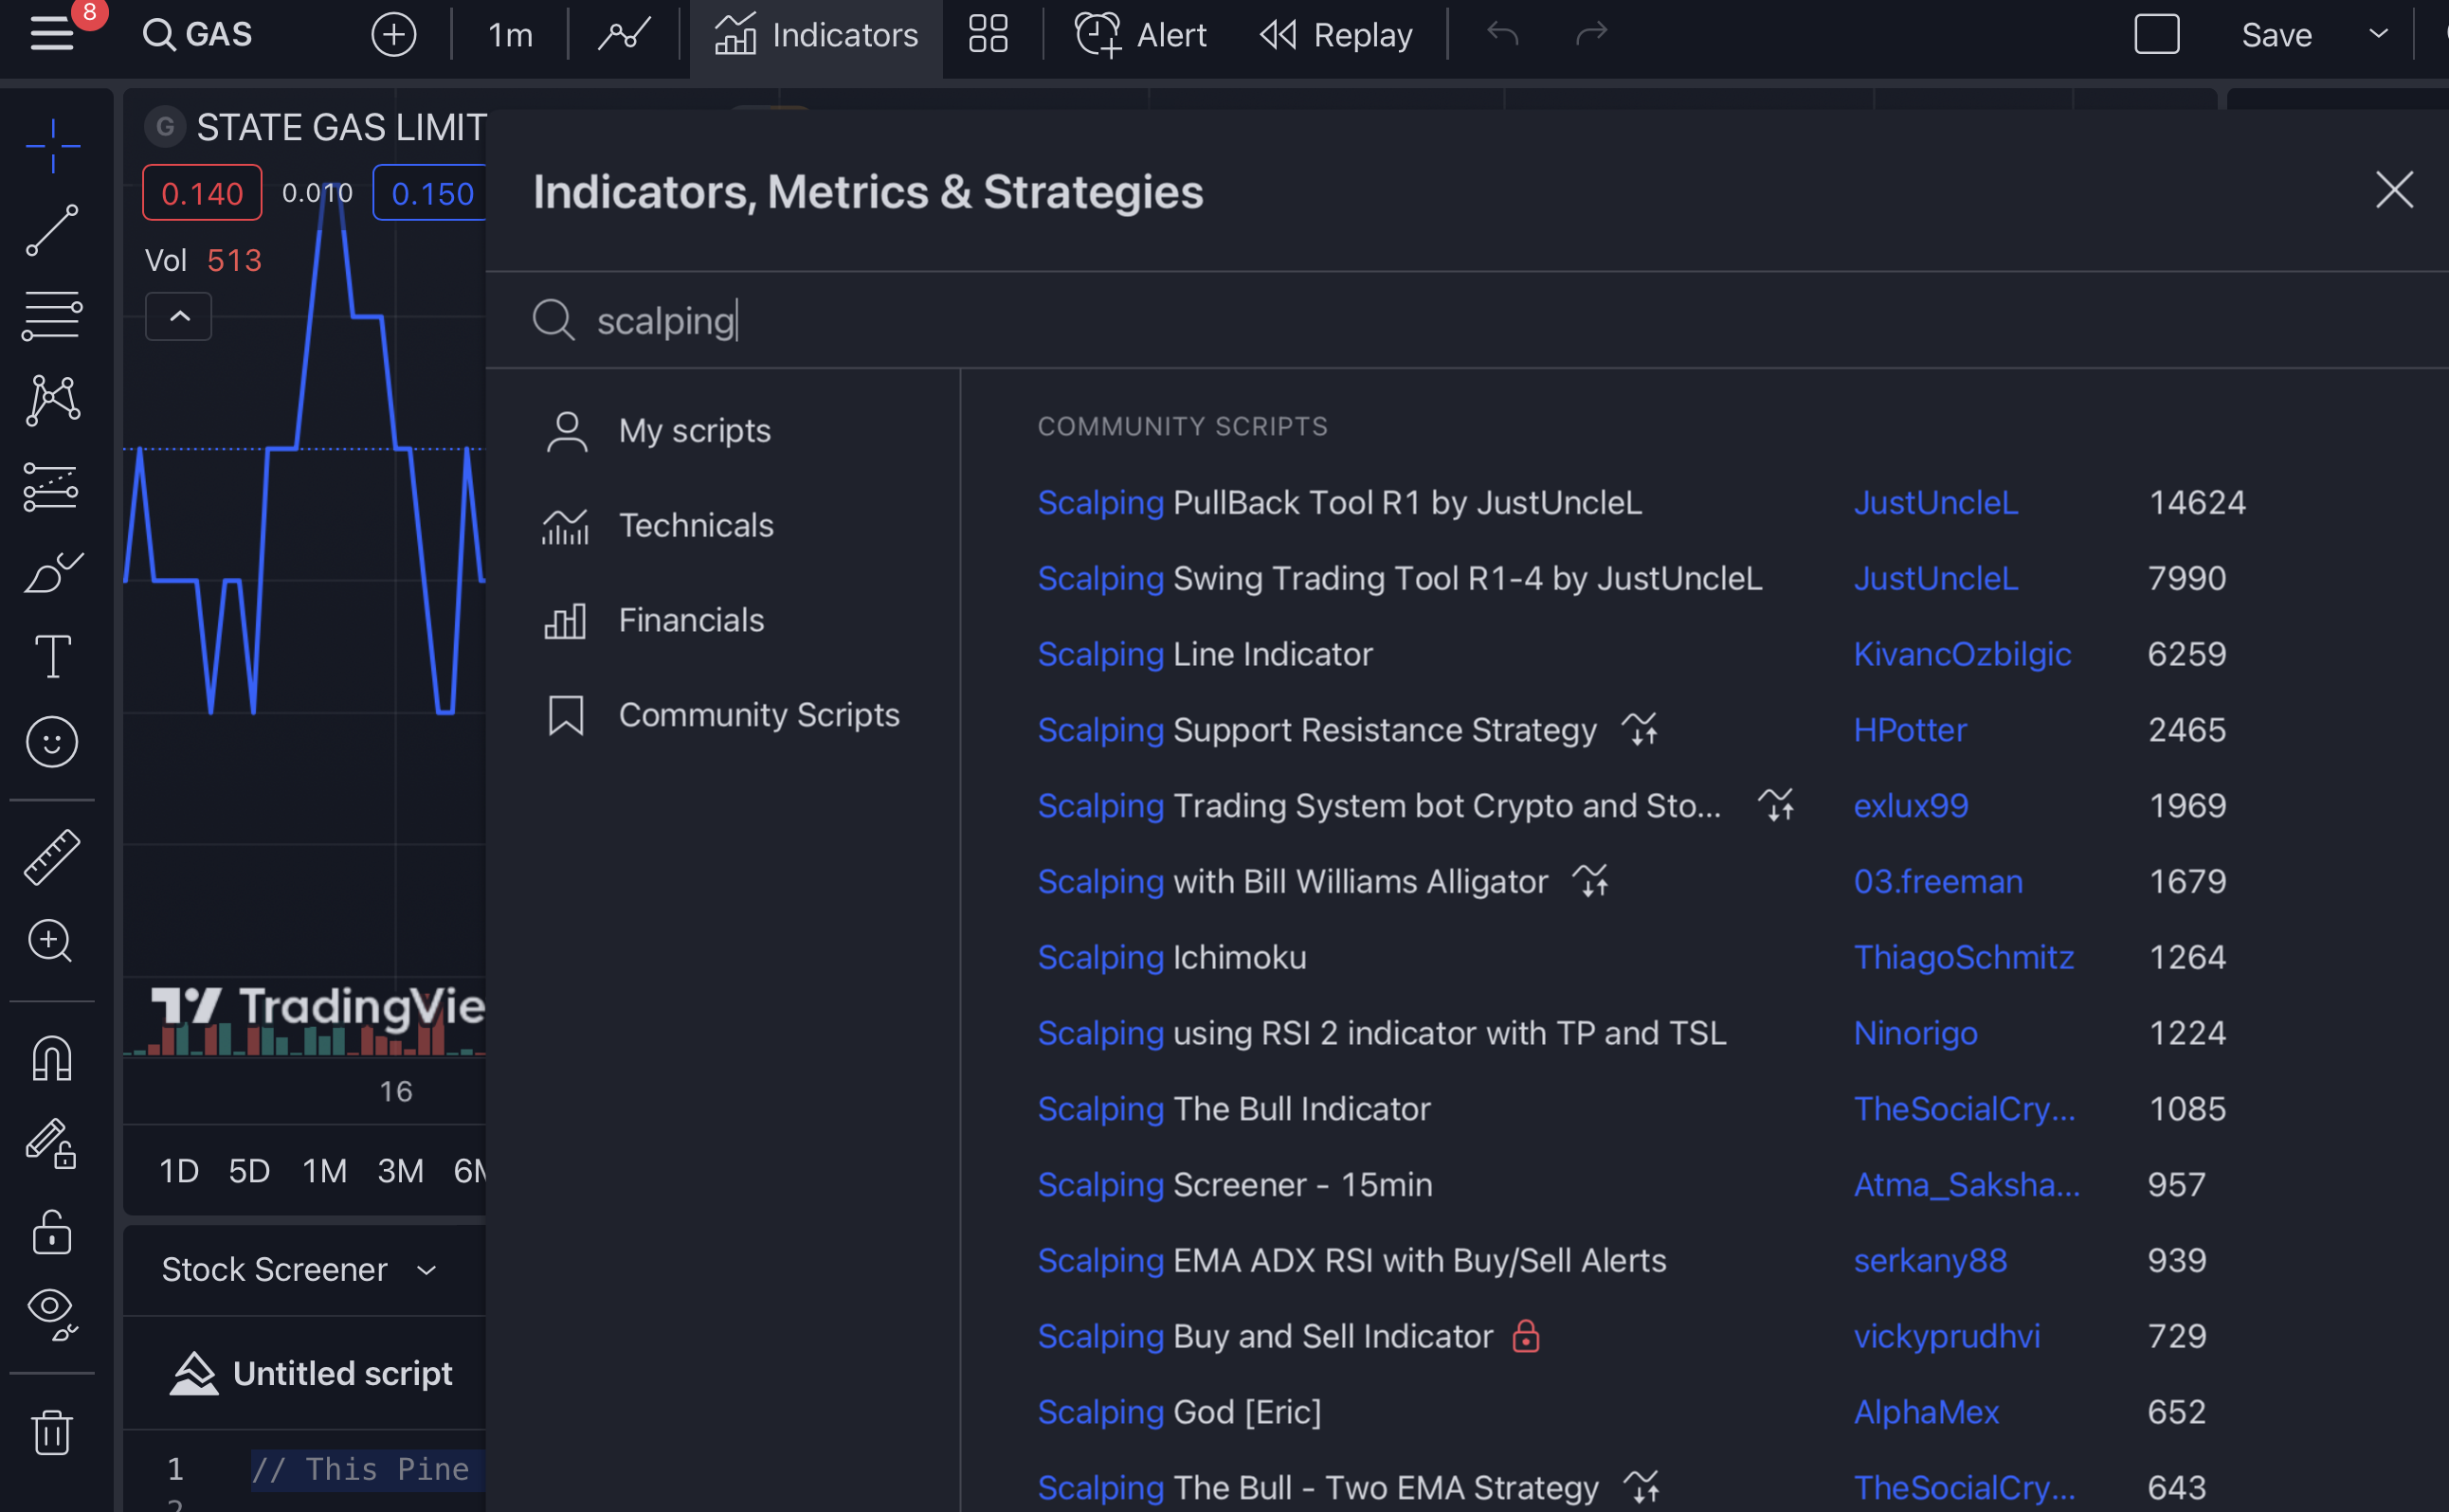The width and height of the screenshot is (2449, 1512).
Task: Add Scalping using RSI 2 indicator script
Action: coord(1382,1033)
